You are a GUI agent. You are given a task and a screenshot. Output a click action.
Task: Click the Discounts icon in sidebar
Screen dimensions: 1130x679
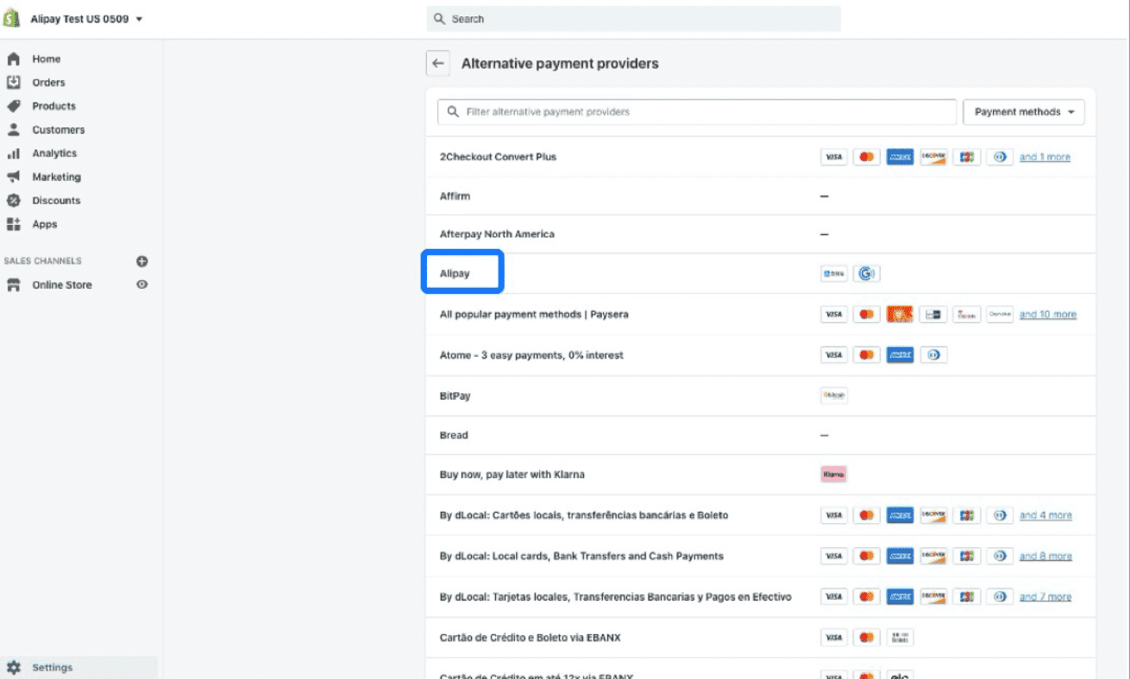(x=13, y=201)
